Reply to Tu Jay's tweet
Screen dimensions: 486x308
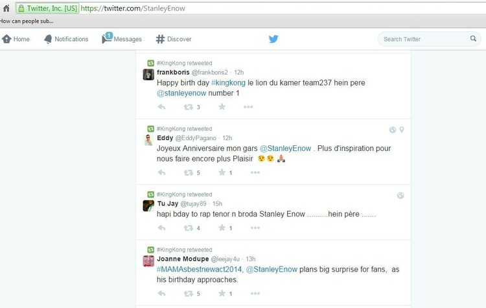[x=161, y=228]
